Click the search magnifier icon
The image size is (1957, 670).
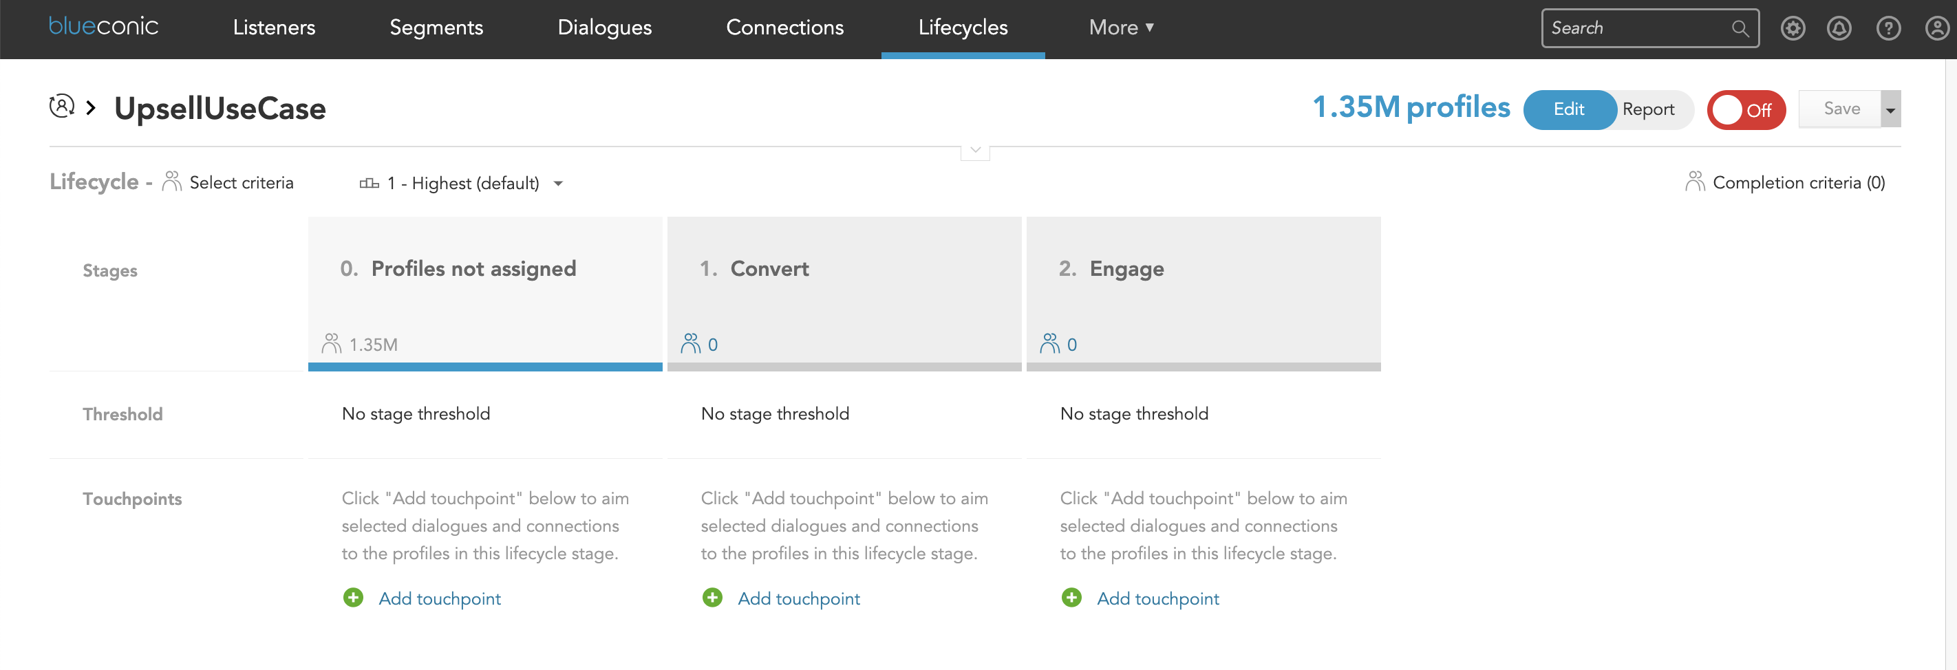coord(1740,28)
